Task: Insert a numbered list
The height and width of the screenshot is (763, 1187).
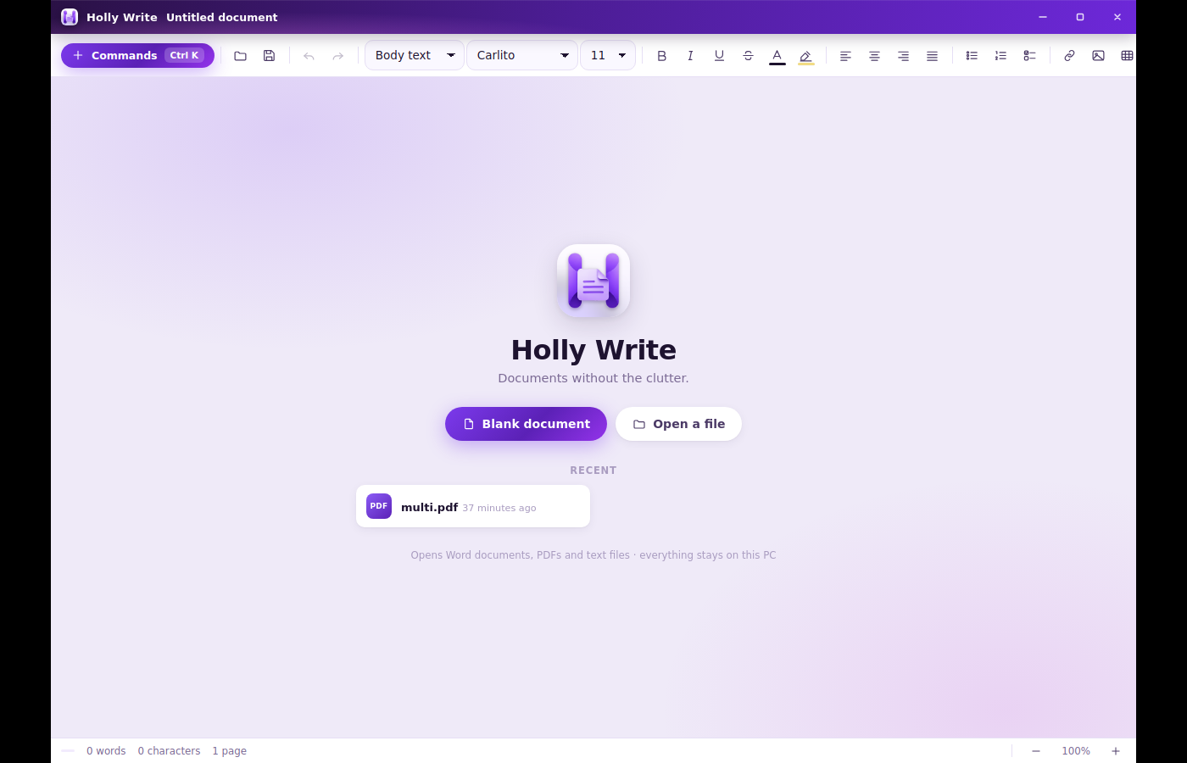Action: tap(1000, 56)
